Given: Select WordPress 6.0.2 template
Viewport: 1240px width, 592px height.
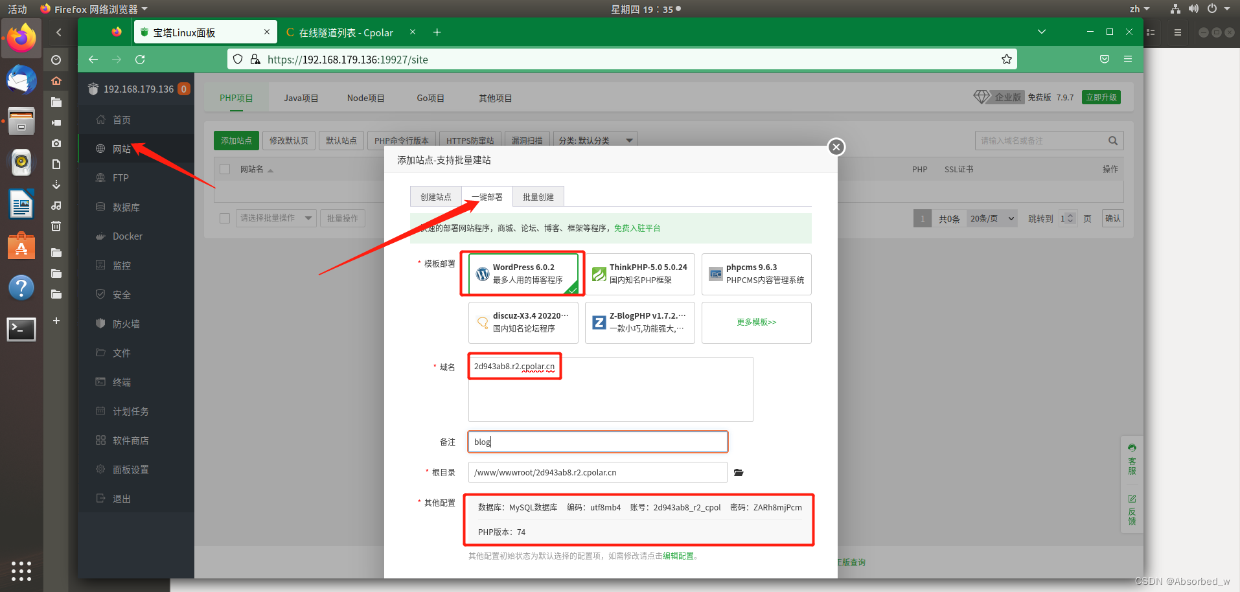Looking at the screenshot, I should 523,274.
